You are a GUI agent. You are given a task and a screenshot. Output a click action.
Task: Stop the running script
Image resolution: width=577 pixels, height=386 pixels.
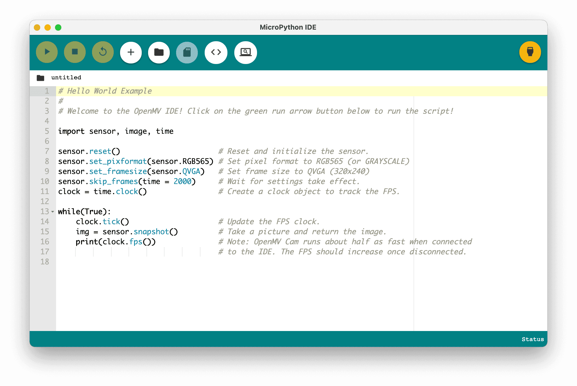click(75, 52)
